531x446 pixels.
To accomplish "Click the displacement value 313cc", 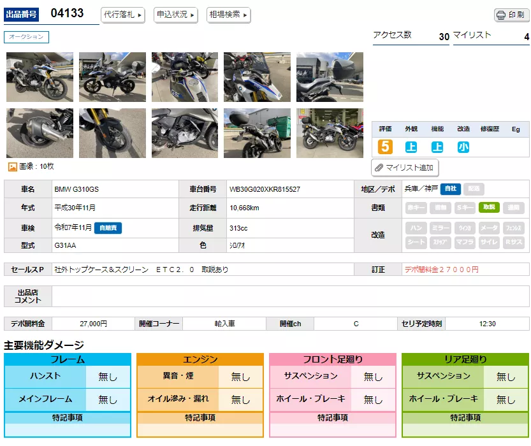I will tap(238, 228).
